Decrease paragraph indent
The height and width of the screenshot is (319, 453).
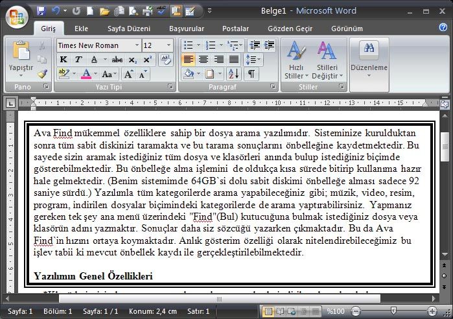pos(255,45)
